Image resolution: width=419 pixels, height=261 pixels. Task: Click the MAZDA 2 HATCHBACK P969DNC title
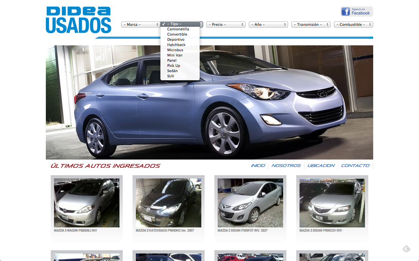165,230
